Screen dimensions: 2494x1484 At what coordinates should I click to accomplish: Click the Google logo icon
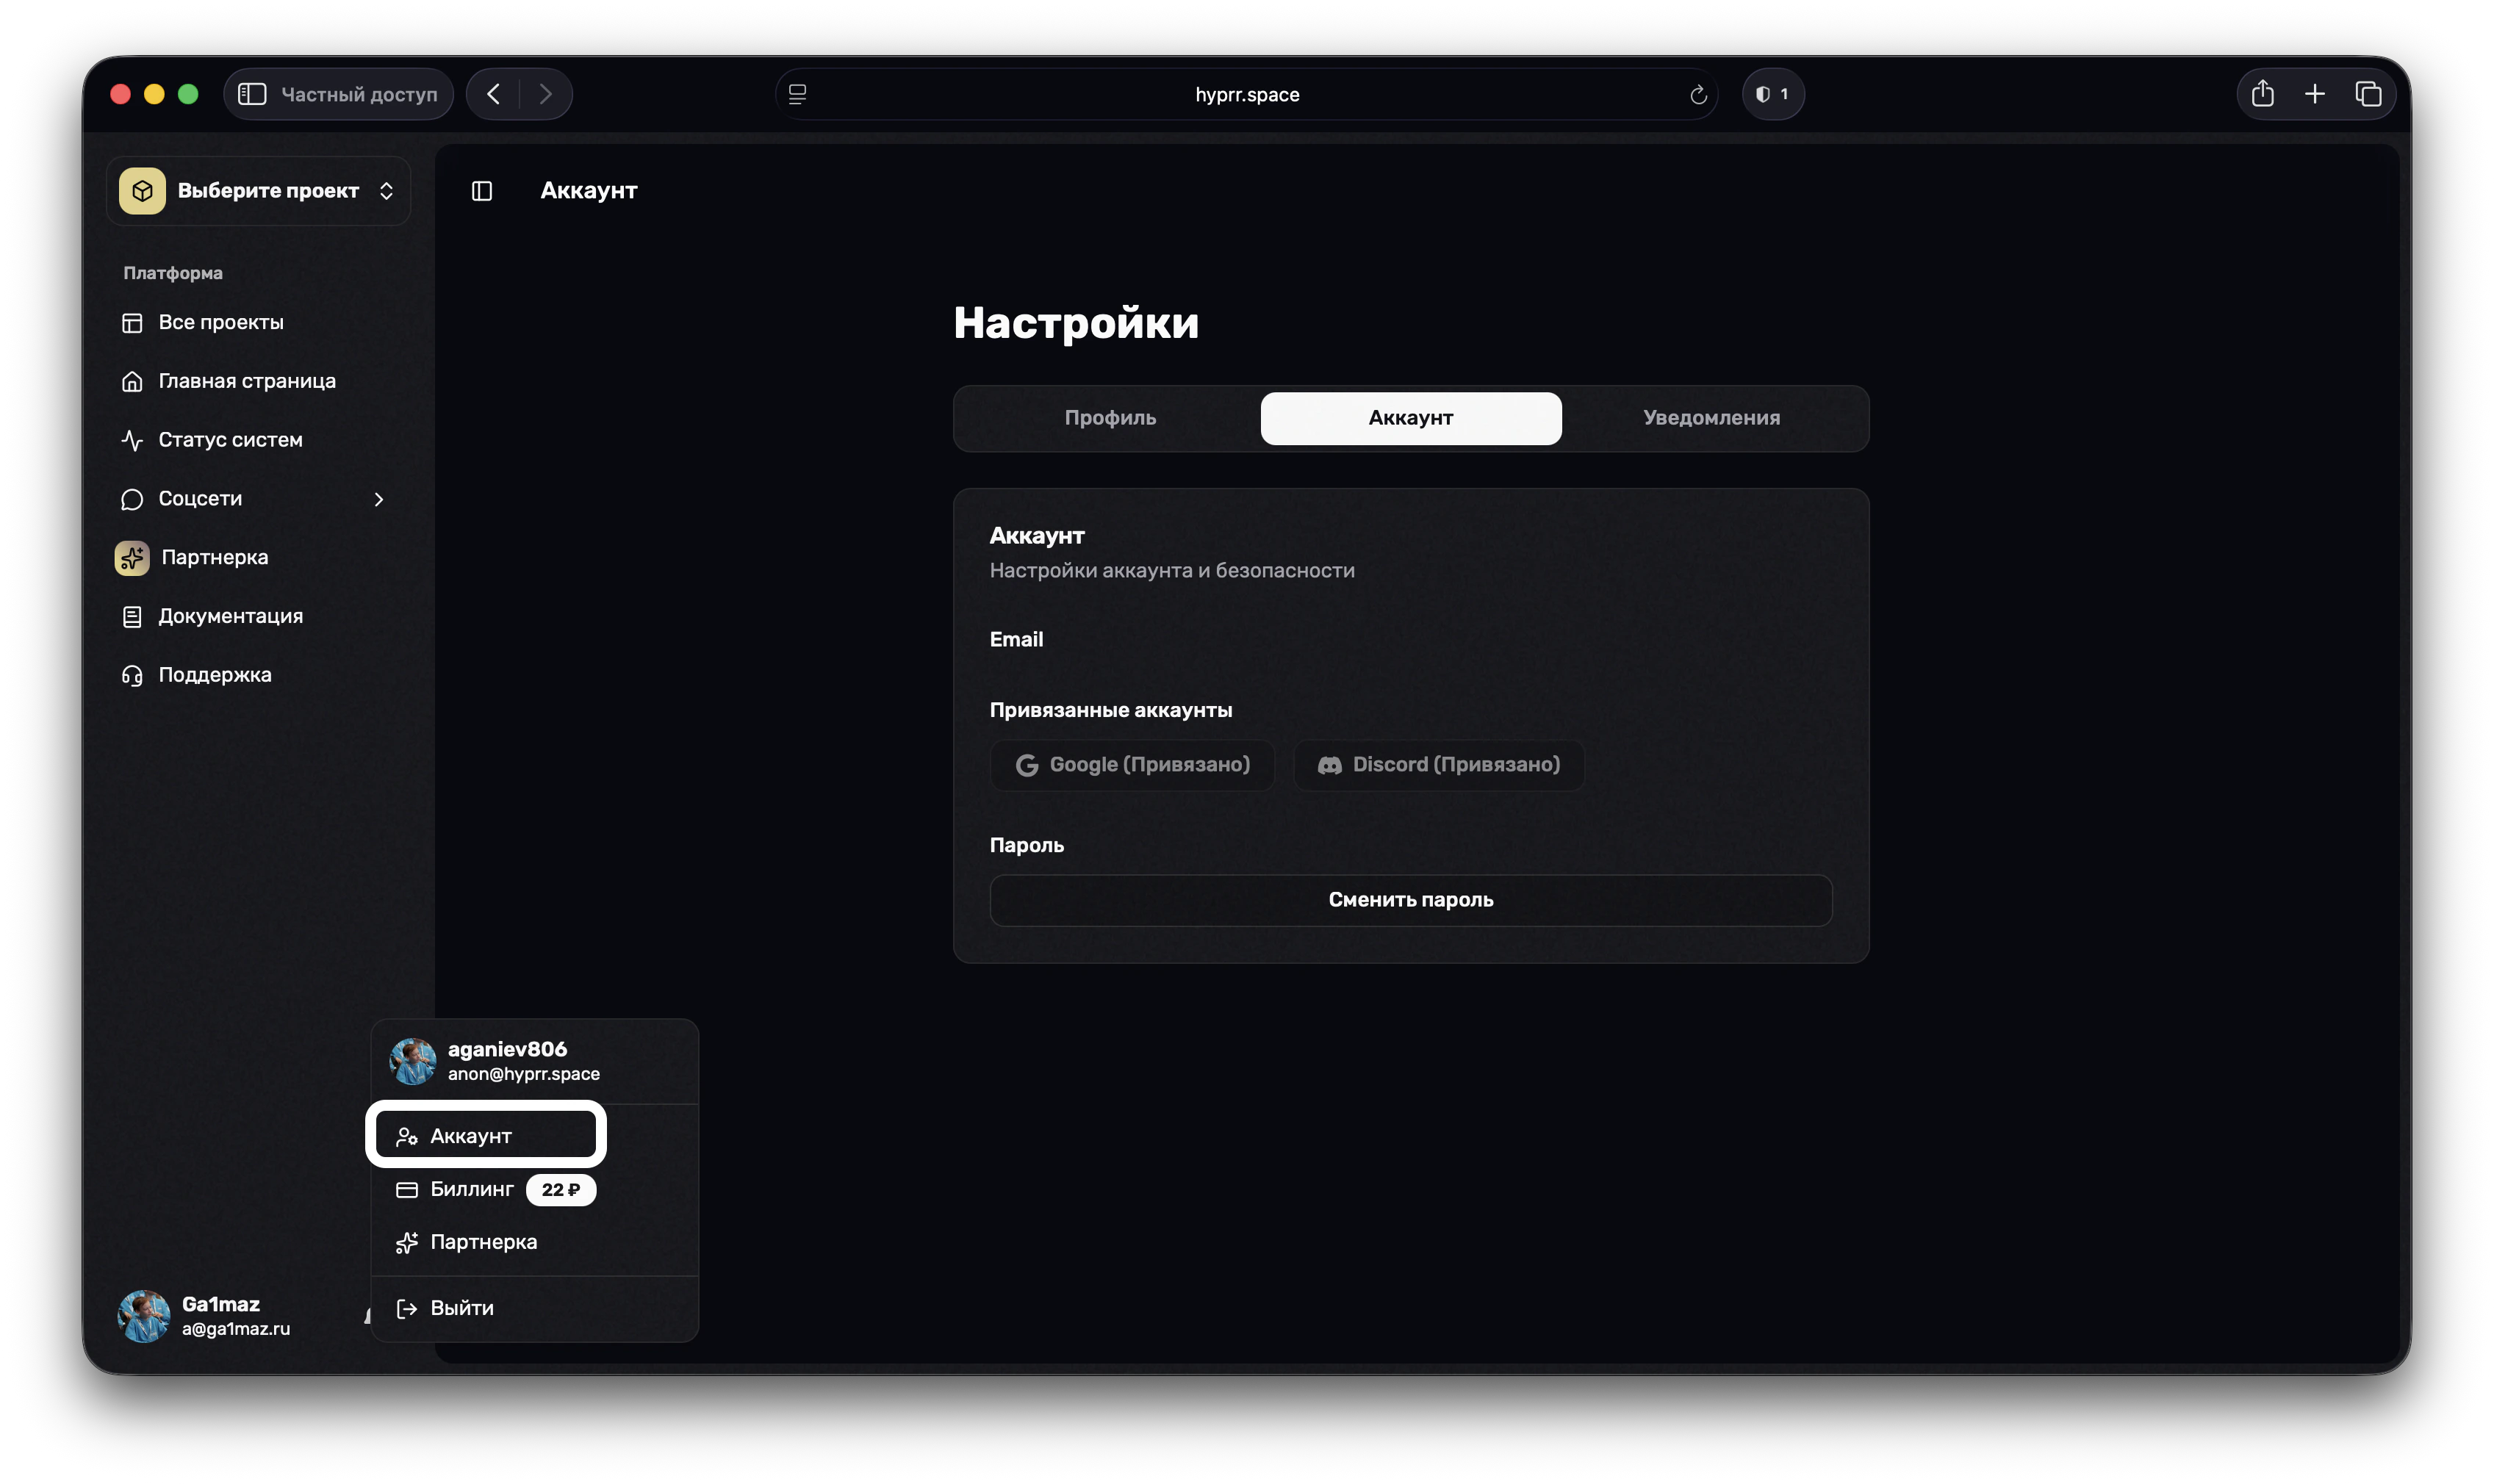tap(1027, 765)
